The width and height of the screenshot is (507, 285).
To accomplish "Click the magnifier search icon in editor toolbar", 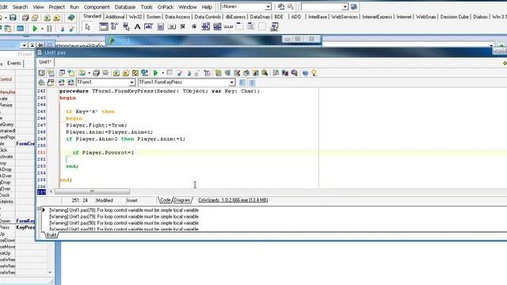I will click(x=265, y=73).
